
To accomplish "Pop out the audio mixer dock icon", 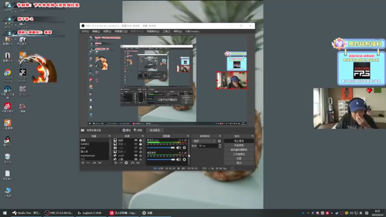I will [188, 136].
